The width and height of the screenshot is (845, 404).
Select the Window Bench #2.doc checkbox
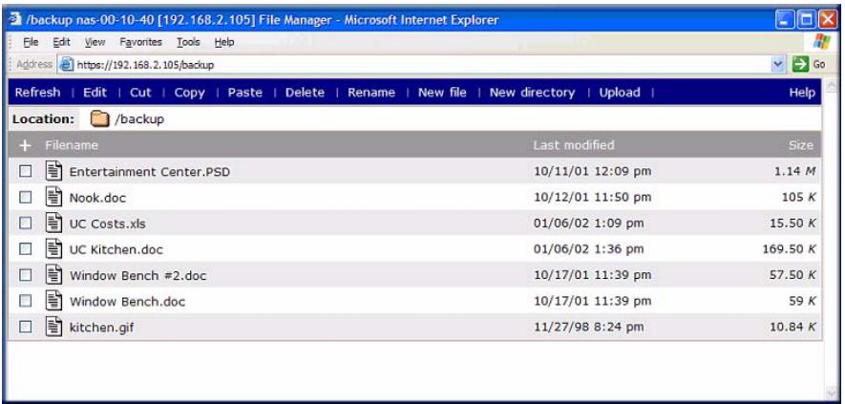coord(26,275)
